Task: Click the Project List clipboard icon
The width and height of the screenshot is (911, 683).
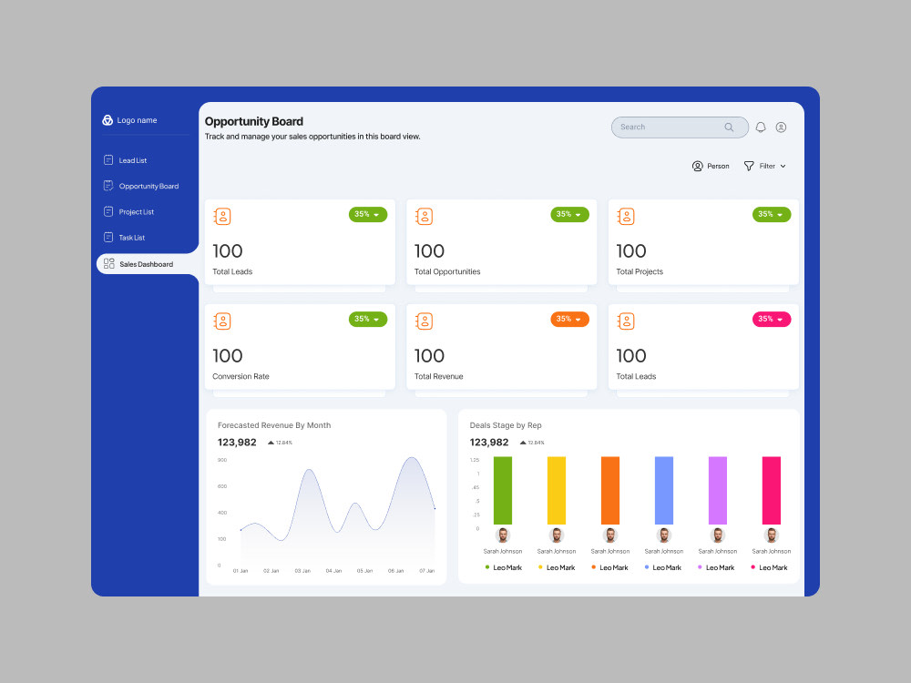Action: coord(108,211)
